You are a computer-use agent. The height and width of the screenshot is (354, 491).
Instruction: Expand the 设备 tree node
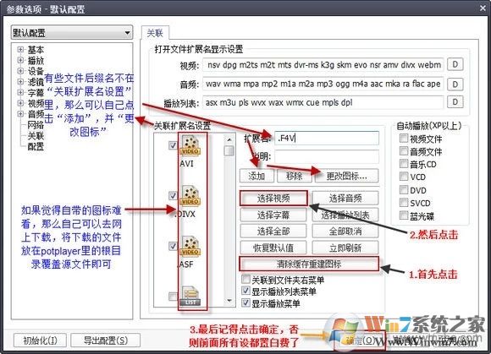20,71
